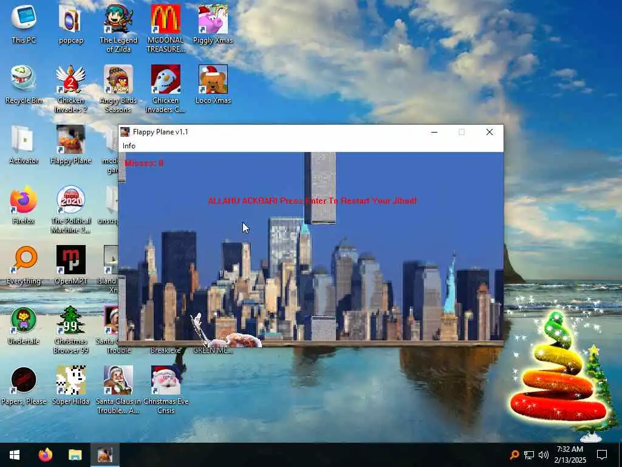Select the Activator folder icon

pyautogui.click(x=24, y=145)
